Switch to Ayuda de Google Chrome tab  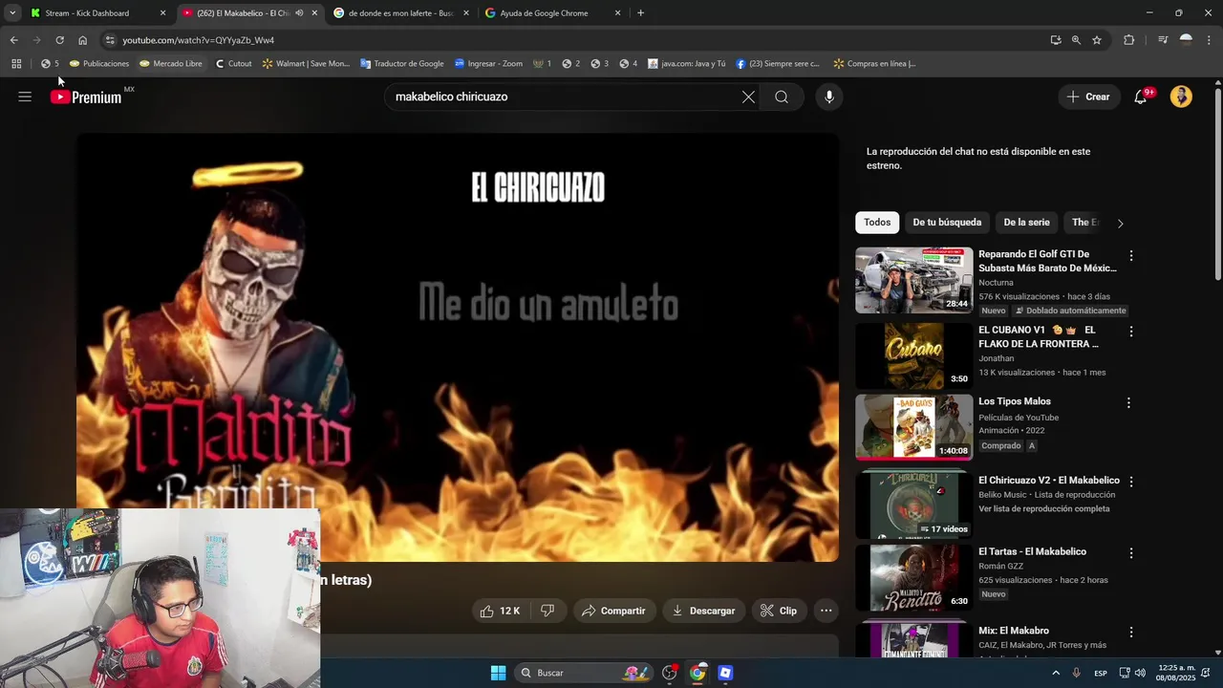553,13
